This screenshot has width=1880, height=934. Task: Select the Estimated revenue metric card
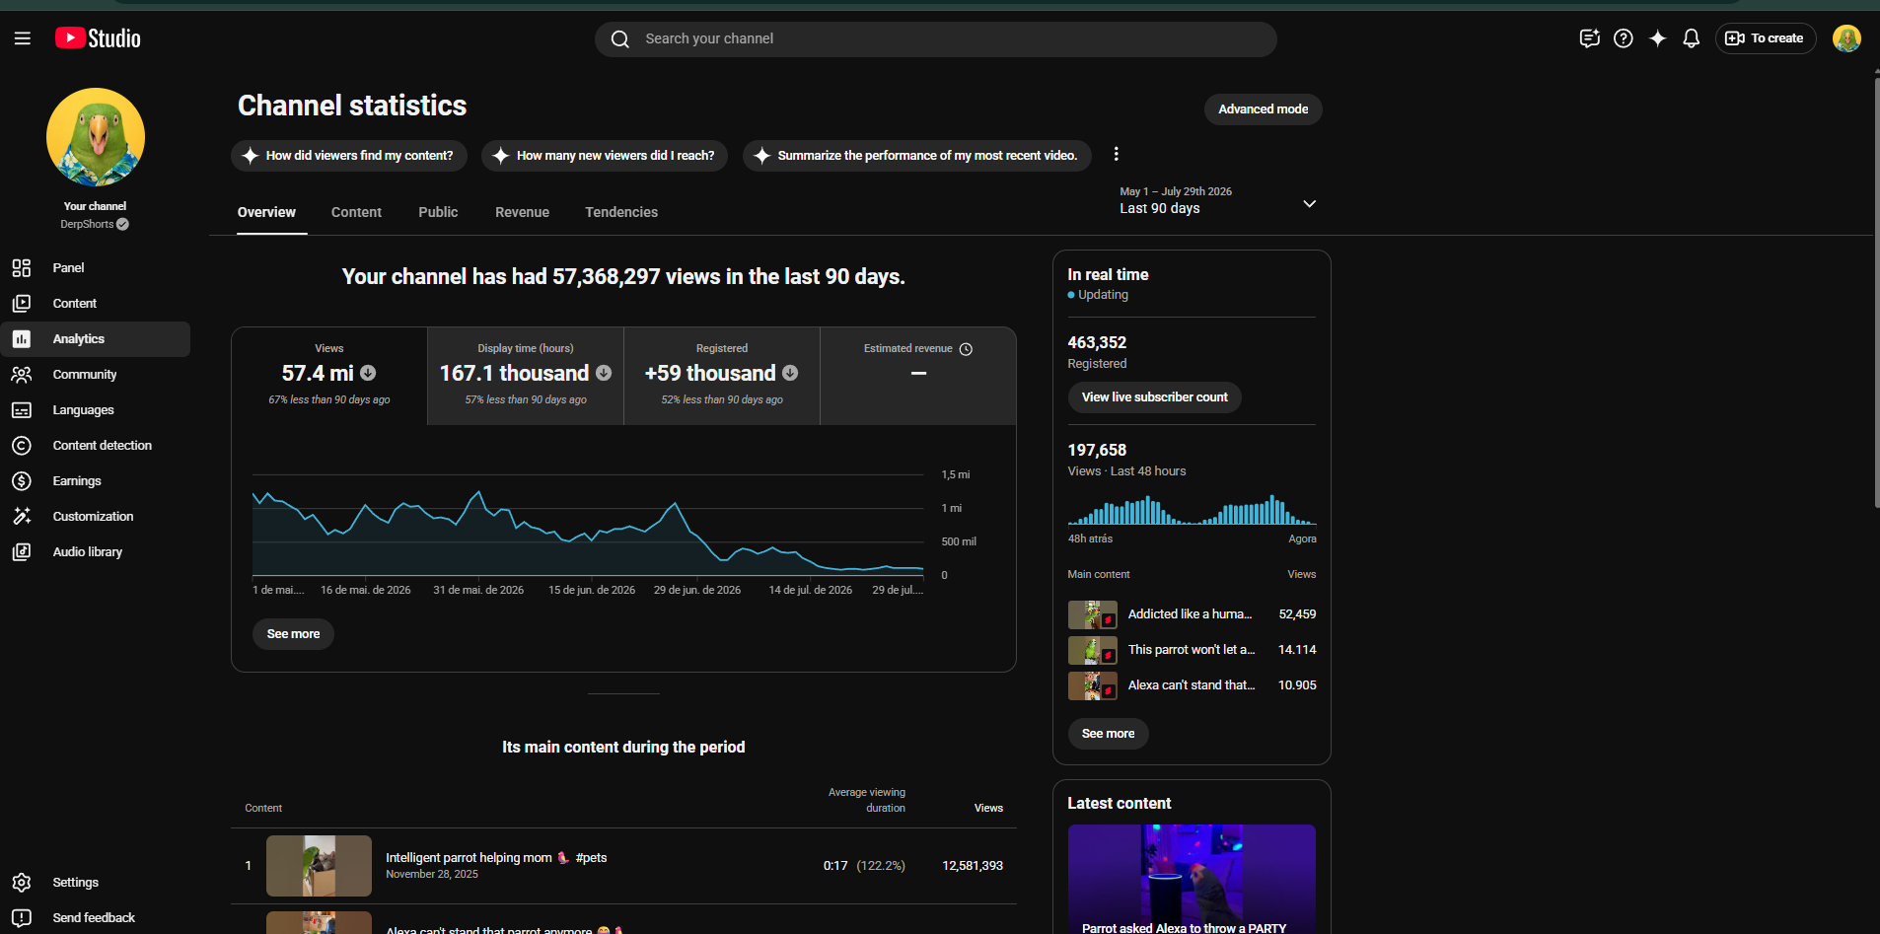tap(918, 376)
